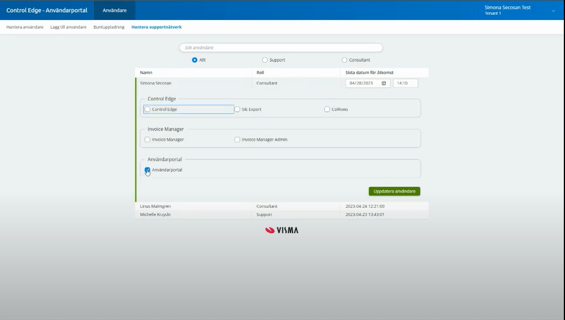Open calendar picker icon in date field
This screenshot has height=320, width=565.
[384, 83]
